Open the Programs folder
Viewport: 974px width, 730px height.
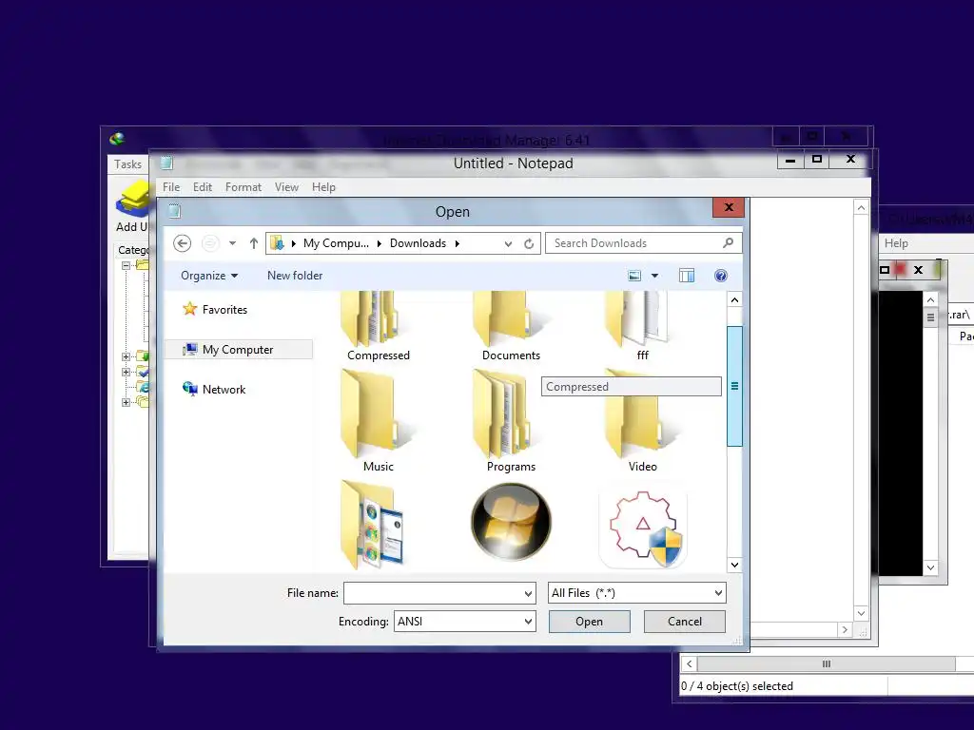511,421
